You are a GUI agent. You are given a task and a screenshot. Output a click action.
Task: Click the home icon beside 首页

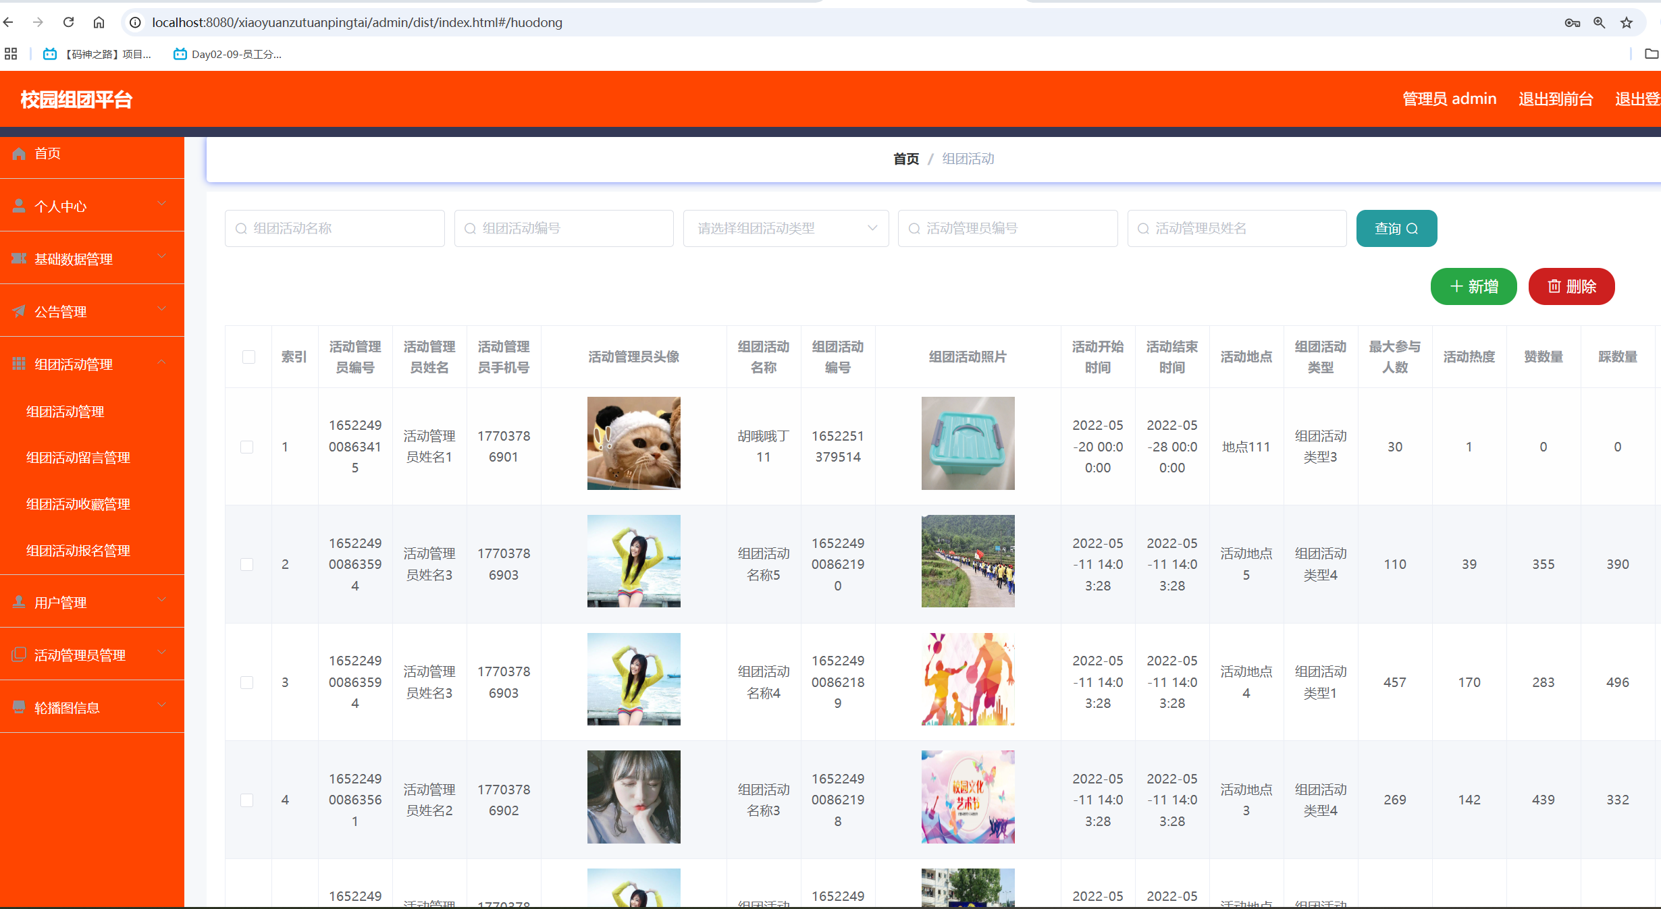click(x=19, y=154)
